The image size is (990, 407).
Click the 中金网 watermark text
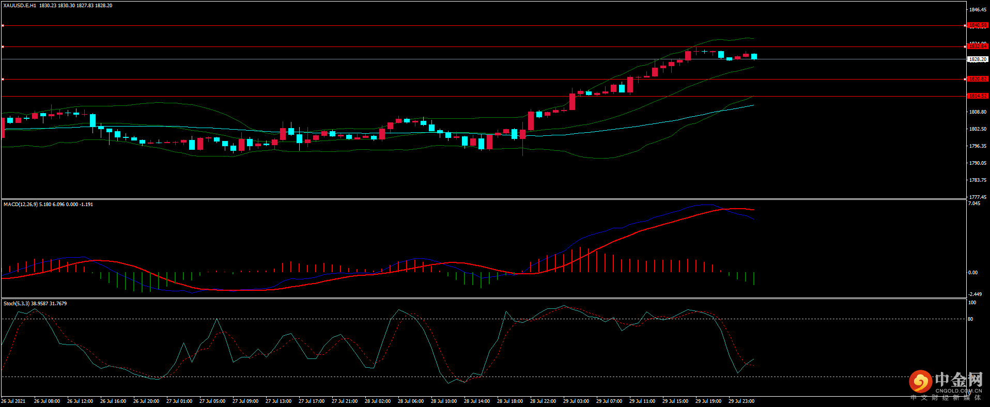coord(958,380)
